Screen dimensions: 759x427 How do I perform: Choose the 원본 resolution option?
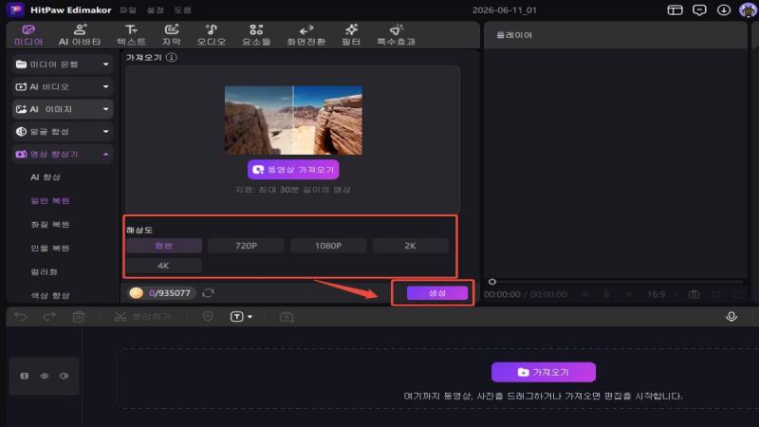point(164,246)
